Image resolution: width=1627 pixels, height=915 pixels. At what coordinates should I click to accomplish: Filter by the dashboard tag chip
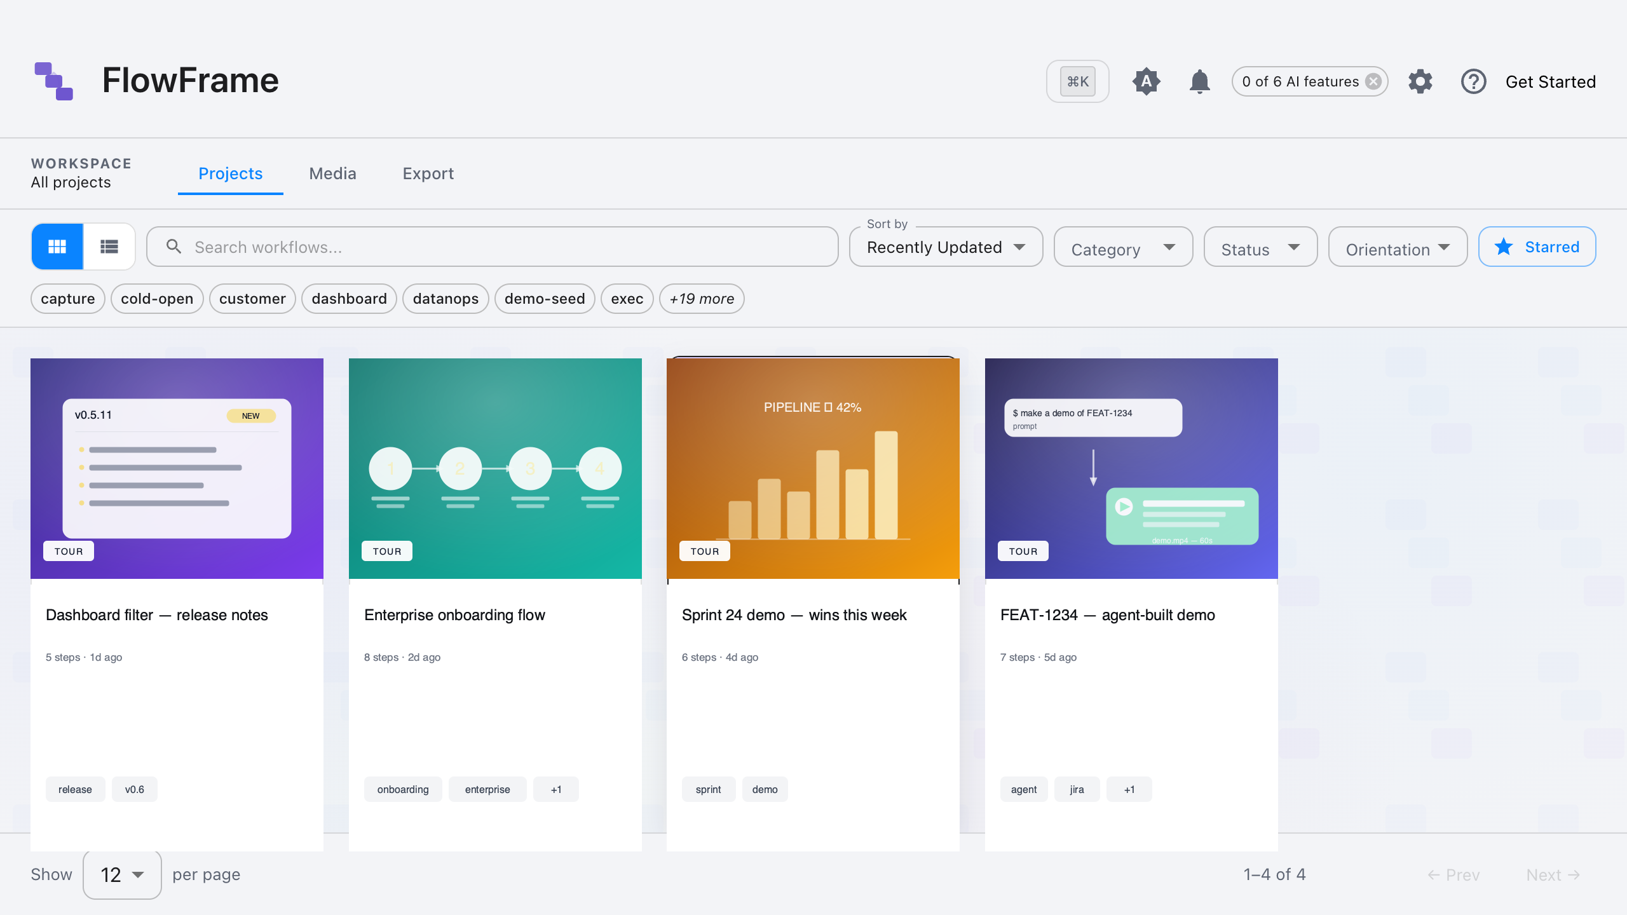click(349, 299)
